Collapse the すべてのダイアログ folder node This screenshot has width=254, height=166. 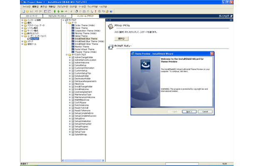[x=67, y=55]
